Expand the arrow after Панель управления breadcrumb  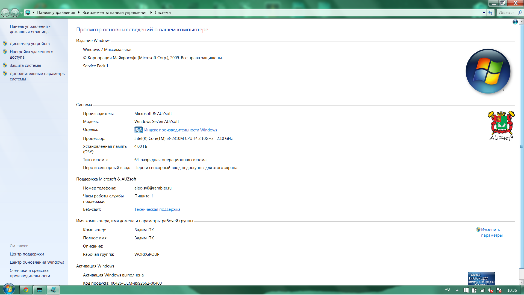(x=79, y=13)
